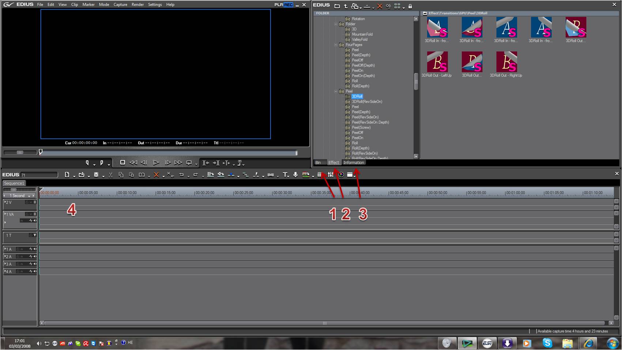The width and height of the screenshot is (622, 350).
Task: Switch to the Bin tab
Action: click(318, 163)
